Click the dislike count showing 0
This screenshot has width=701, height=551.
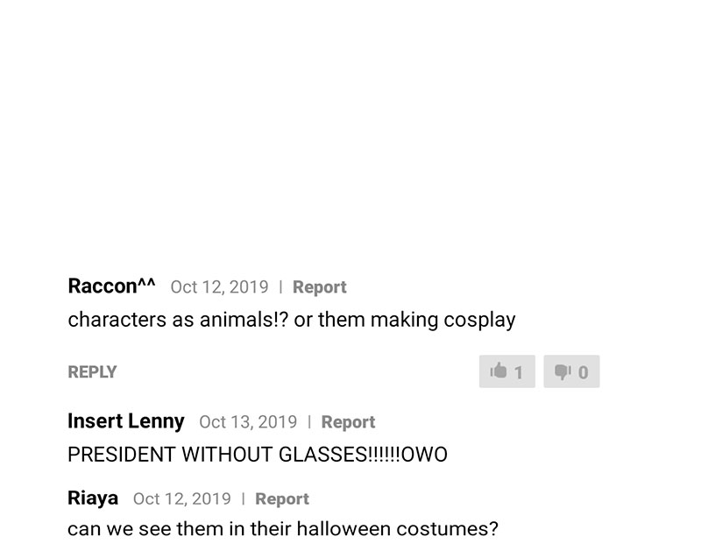(x=584, y=373)
